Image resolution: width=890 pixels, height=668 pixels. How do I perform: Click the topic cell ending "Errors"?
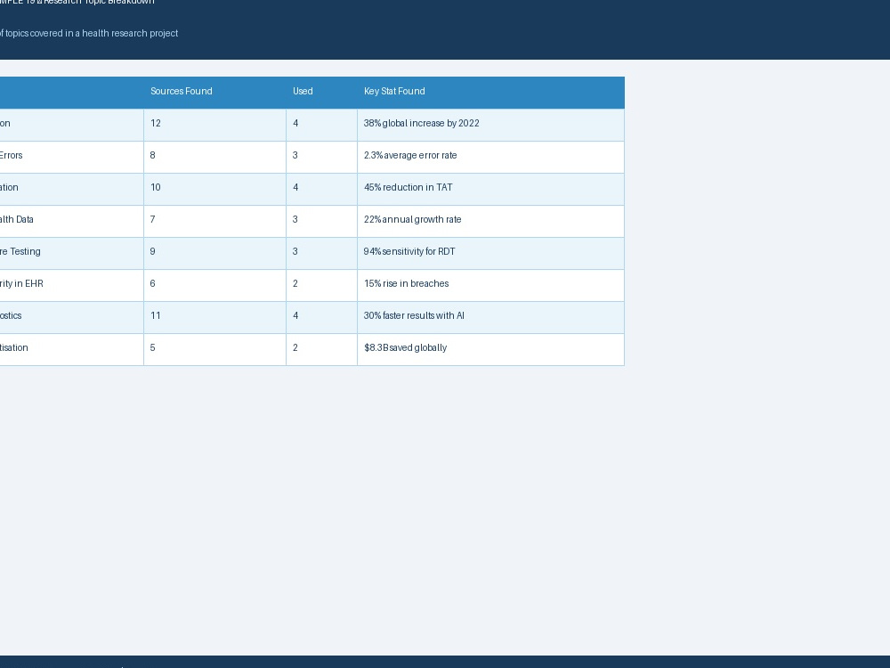71,156
